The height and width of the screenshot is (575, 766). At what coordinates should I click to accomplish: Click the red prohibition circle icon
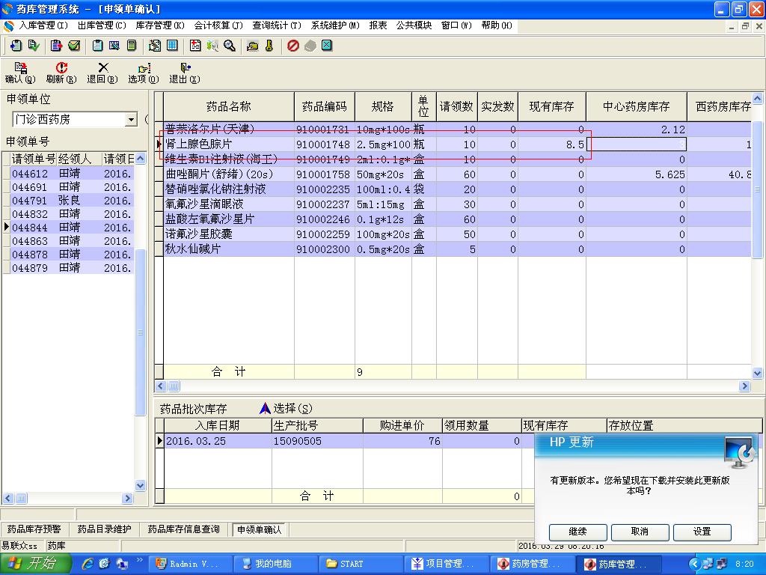[293, 46]
